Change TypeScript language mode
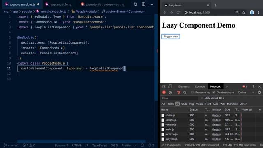 [x=99, y=145]
